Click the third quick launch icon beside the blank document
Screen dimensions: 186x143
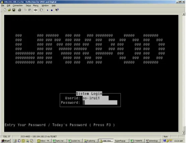tap(23, 141)
